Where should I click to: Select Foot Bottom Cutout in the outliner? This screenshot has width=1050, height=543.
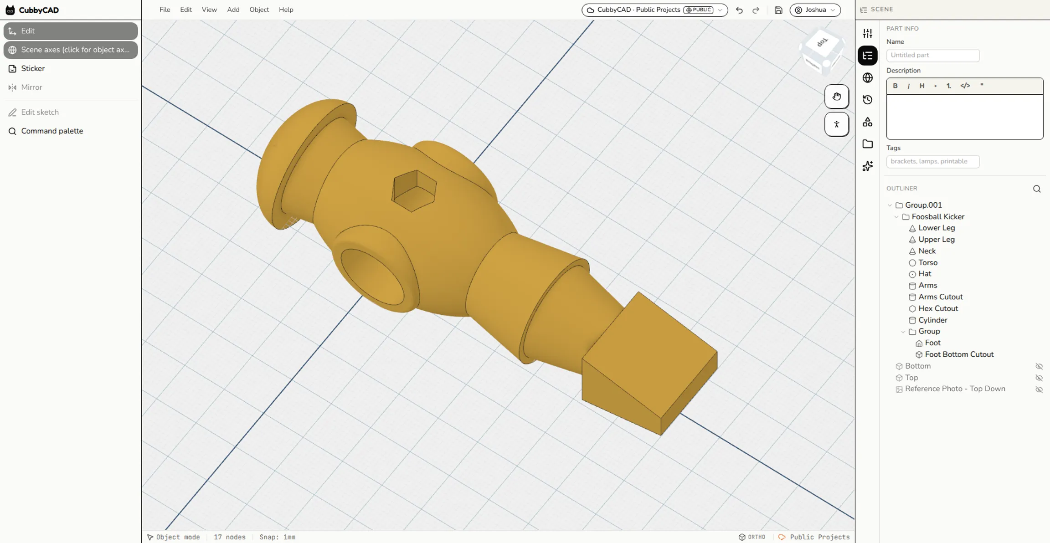point(959,354)
